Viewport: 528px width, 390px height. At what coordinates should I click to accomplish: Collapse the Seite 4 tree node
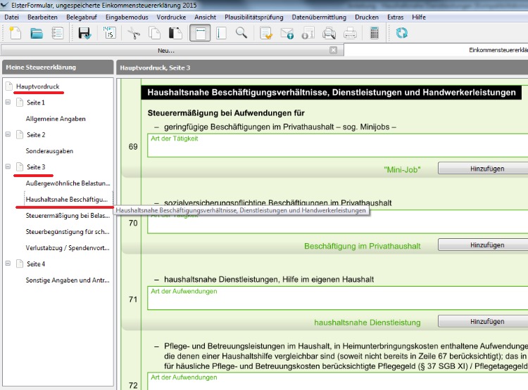(x=8, y=264)
